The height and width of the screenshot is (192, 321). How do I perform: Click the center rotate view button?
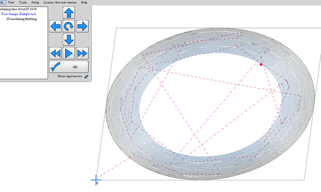[69, 26]
